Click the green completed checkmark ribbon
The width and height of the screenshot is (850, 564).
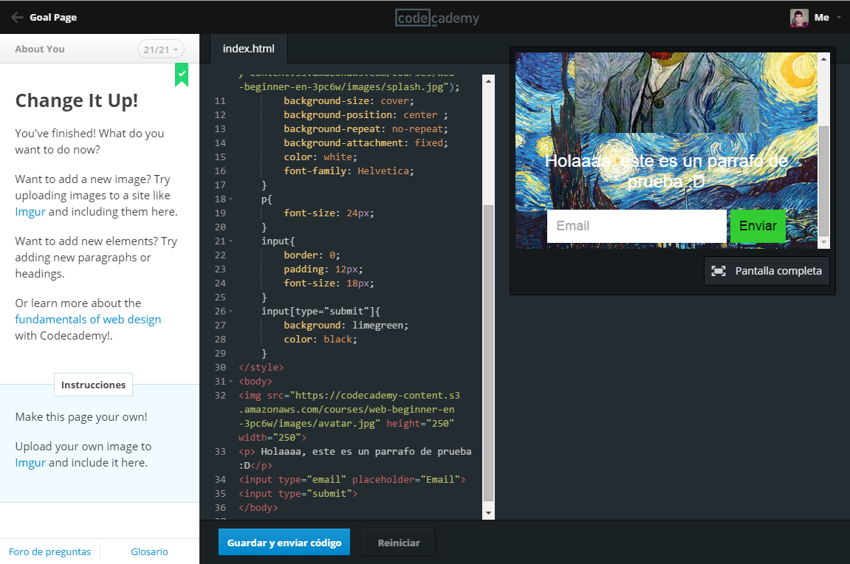(182, 75)
